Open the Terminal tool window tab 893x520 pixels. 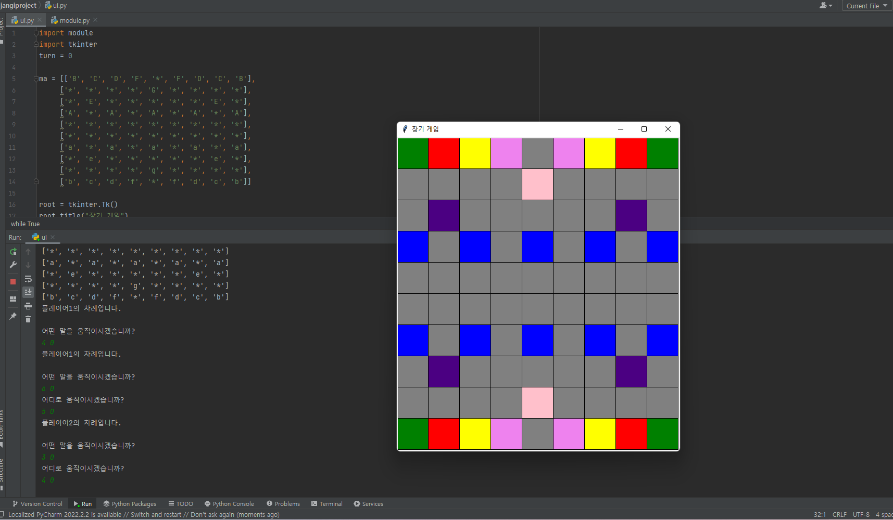click(326, 504)
